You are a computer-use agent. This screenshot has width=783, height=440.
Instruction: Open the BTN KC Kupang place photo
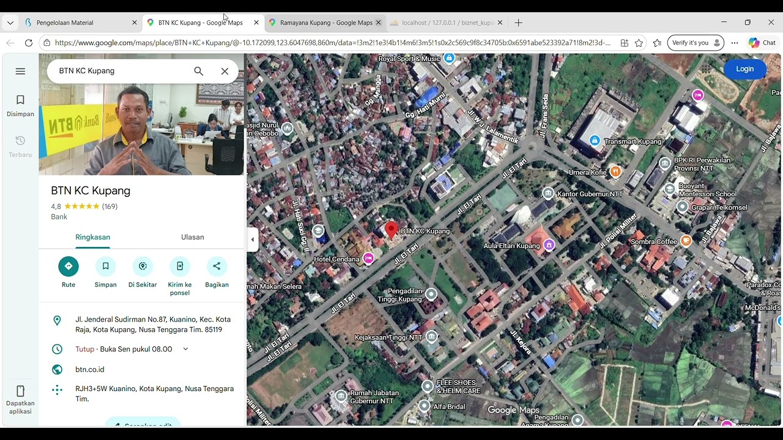point(141,114)
